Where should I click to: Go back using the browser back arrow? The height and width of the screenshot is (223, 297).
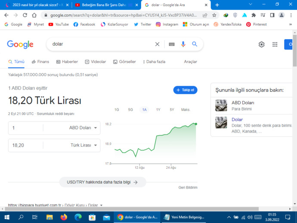point(6,15)
